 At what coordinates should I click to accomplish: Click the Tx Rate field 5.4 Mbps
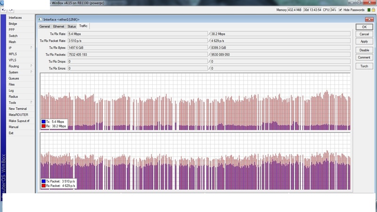pyautogui.click(x=138, y=34)
